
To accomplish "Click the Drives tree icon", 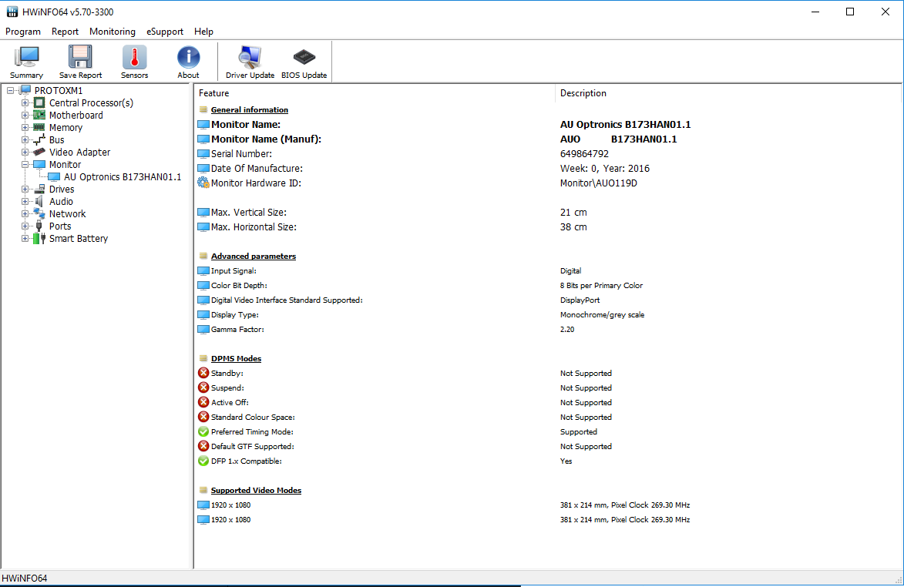I will (x=39, y=189).
